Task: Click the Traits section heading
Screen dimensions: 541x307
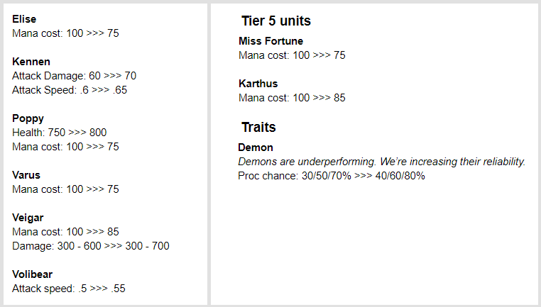Action: tap(258, 128)
